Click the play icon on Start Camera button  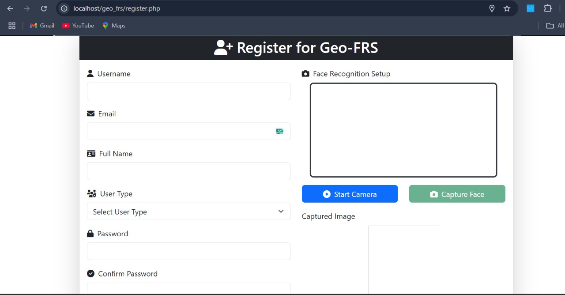tap(327, 194)
